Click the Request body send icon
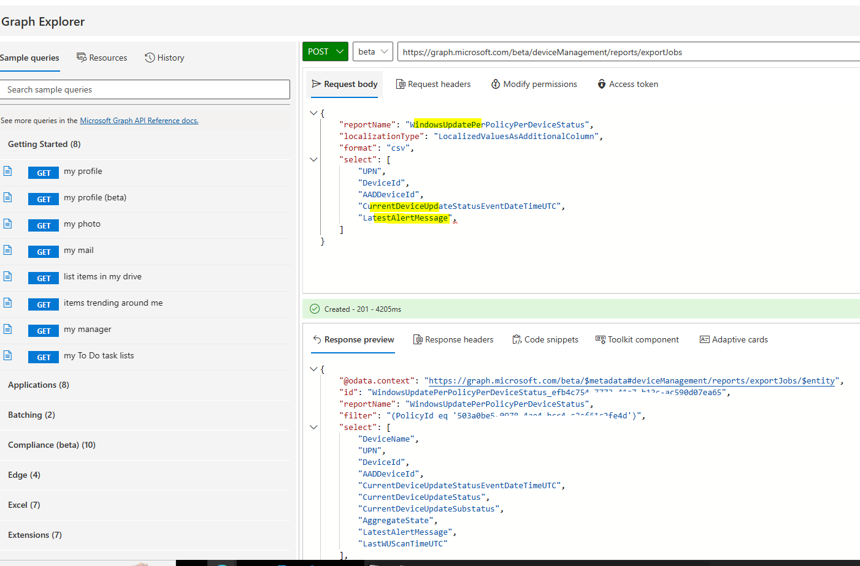The image size is (860, 566). pyautogui.click(x=317, y=84)
